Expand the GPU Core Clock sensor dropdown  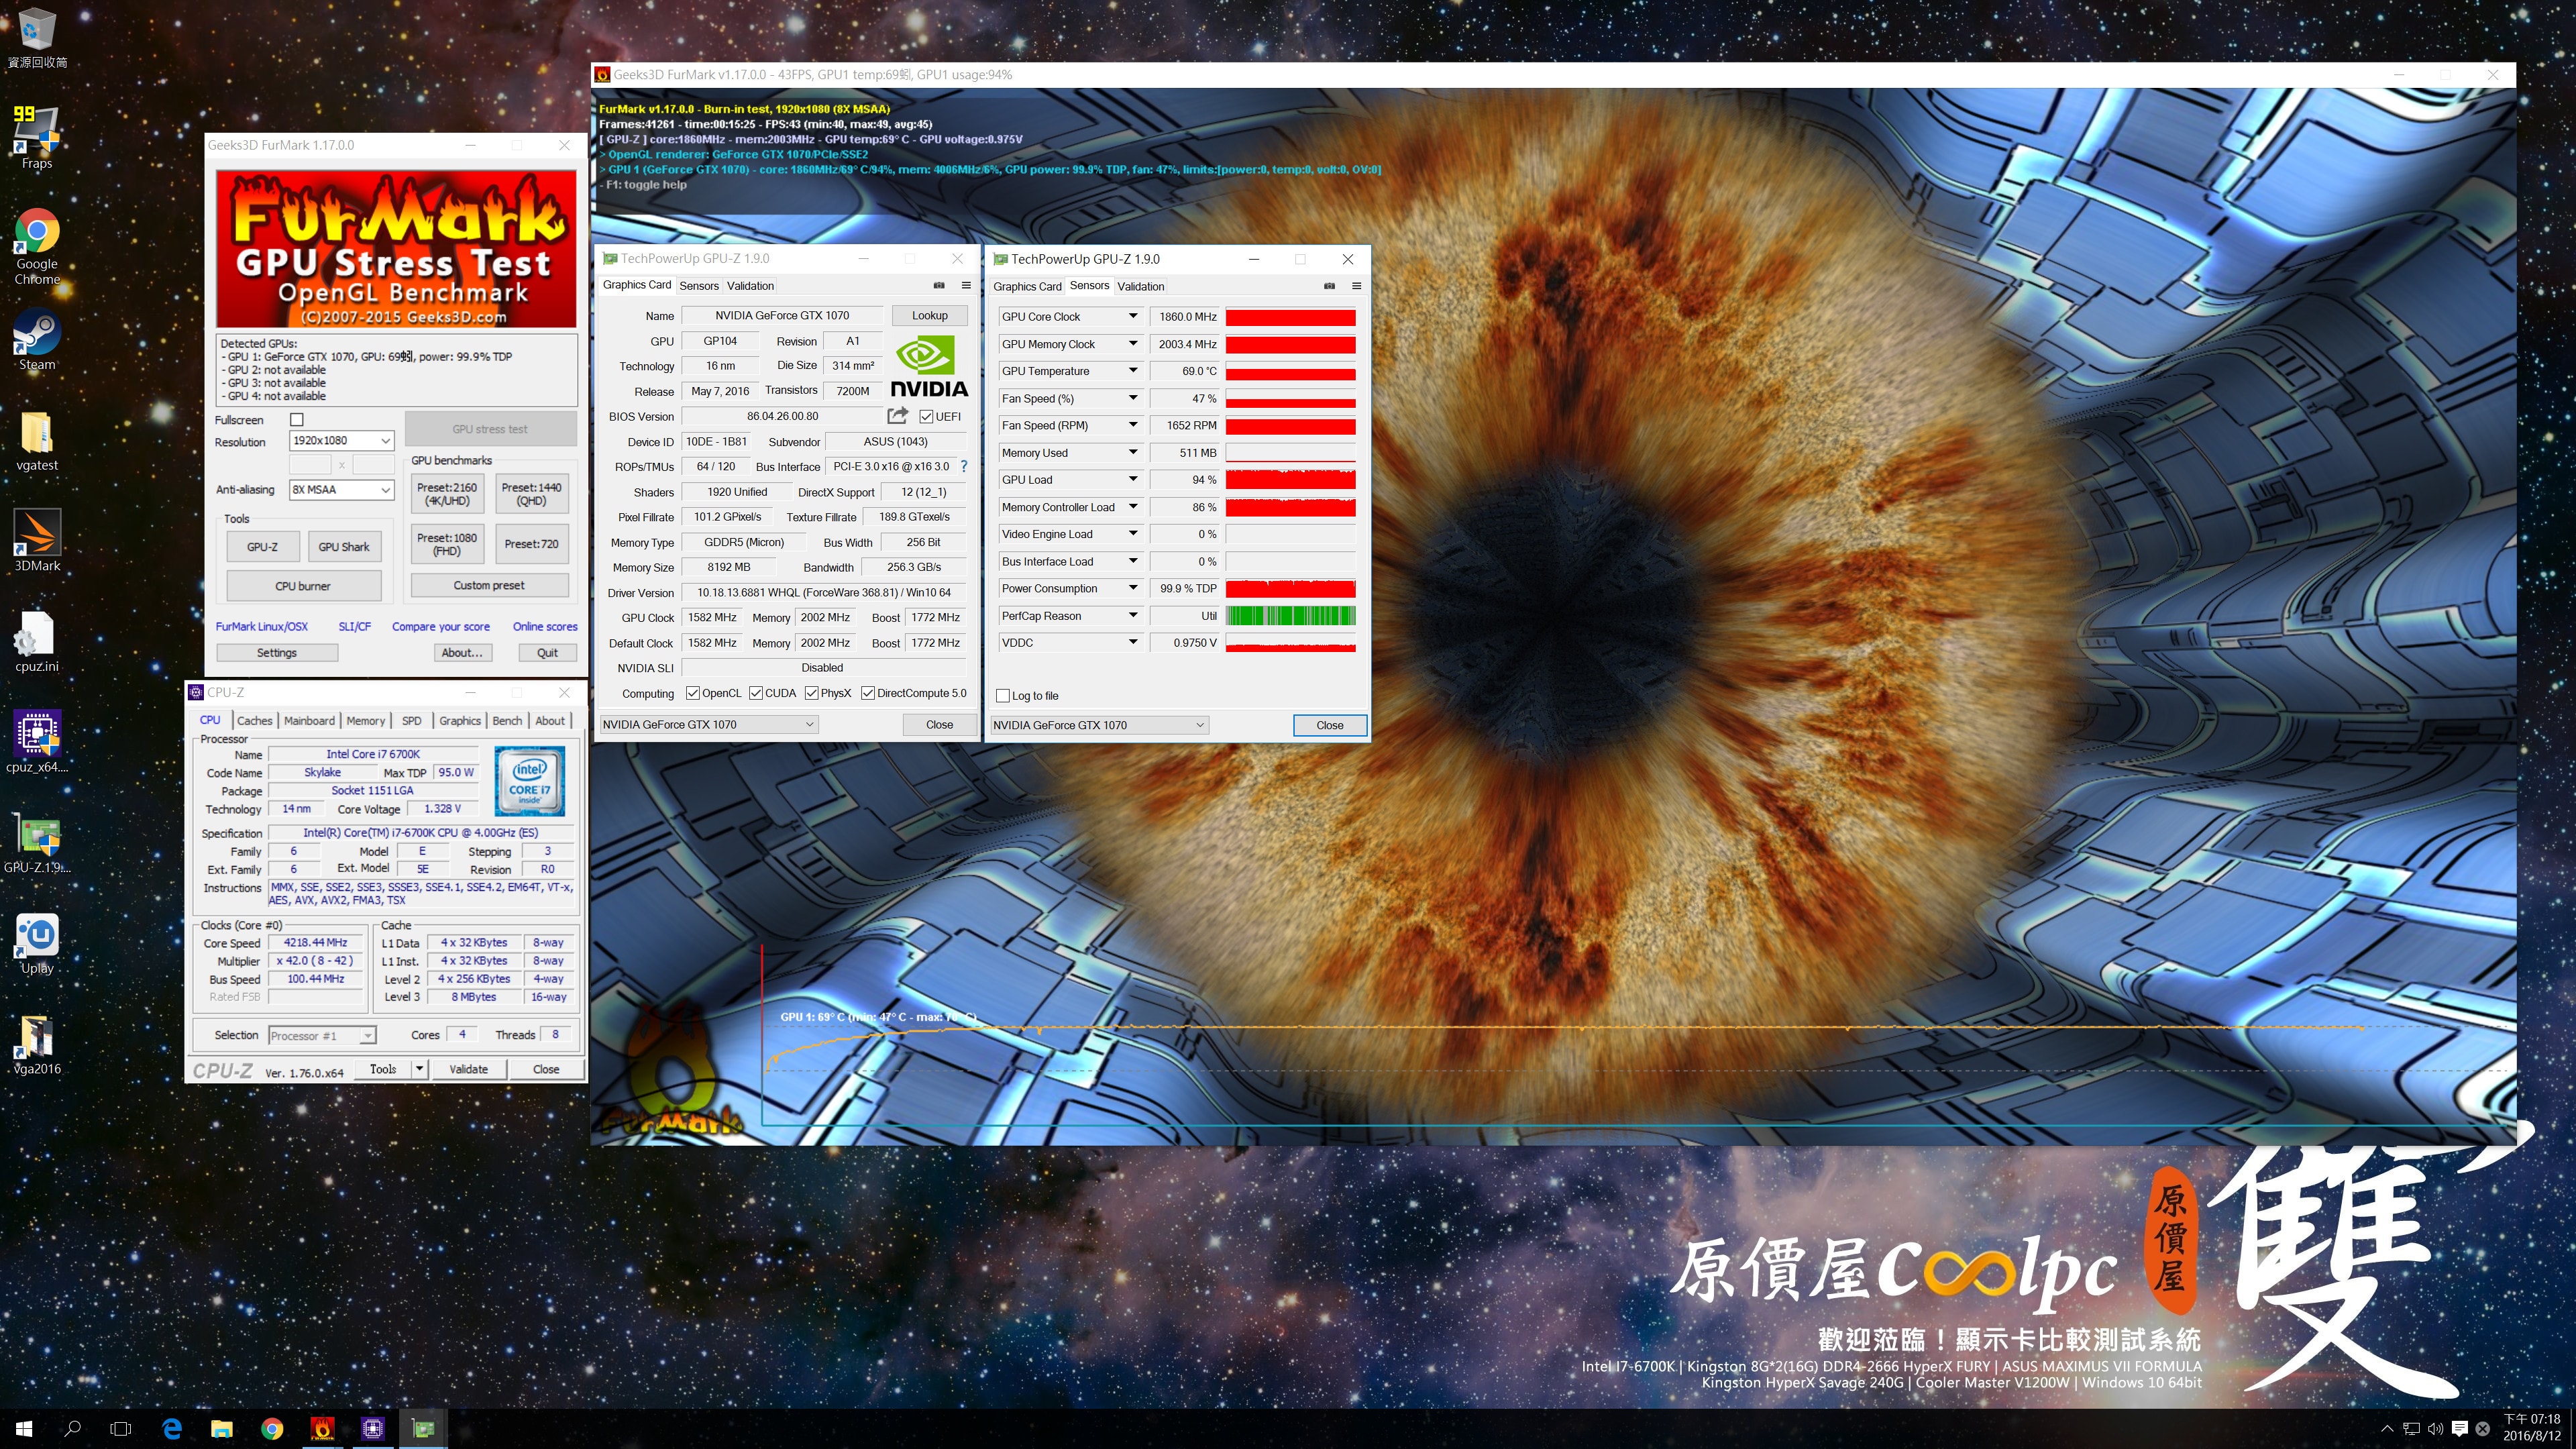1133,316
